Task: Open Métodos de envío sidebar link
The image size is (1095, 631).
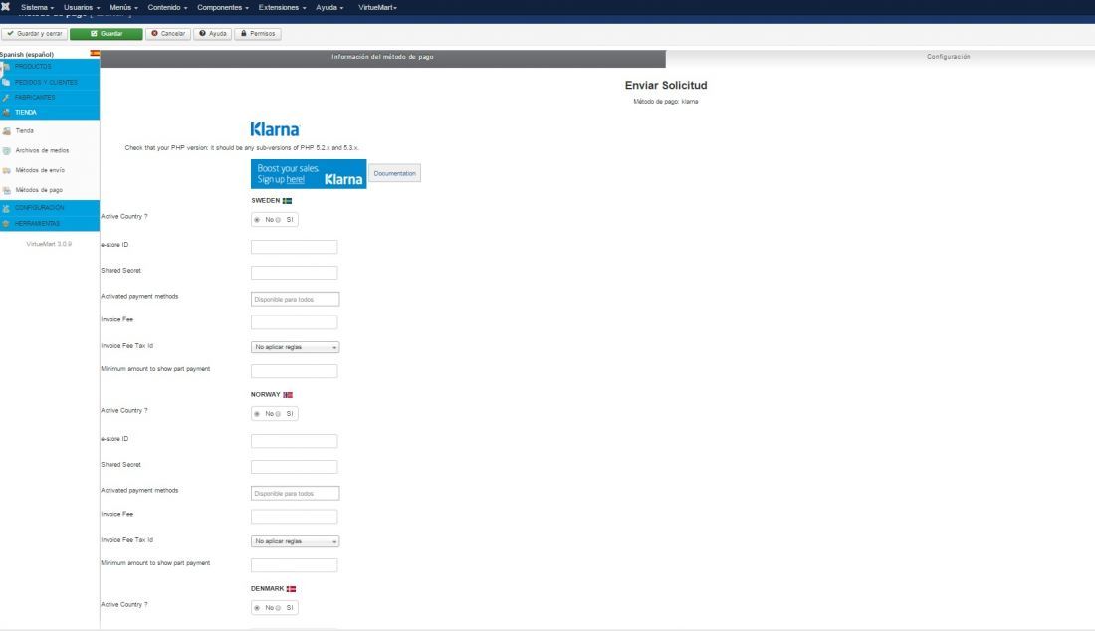Action: coord(40,170)
